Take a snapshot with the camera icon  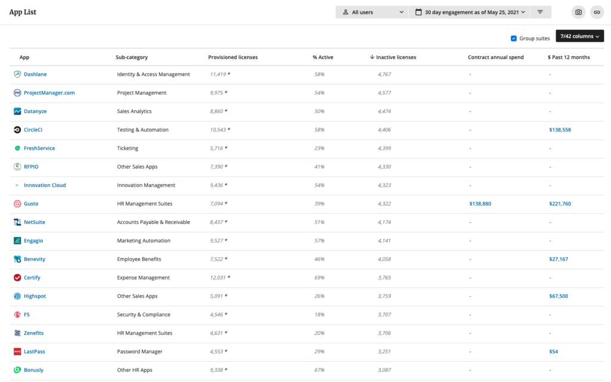(578, 12)
